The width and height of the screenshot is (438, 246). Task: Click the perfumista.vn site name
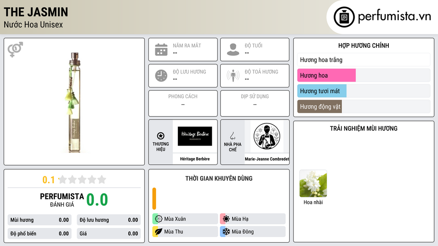(394, 17)
